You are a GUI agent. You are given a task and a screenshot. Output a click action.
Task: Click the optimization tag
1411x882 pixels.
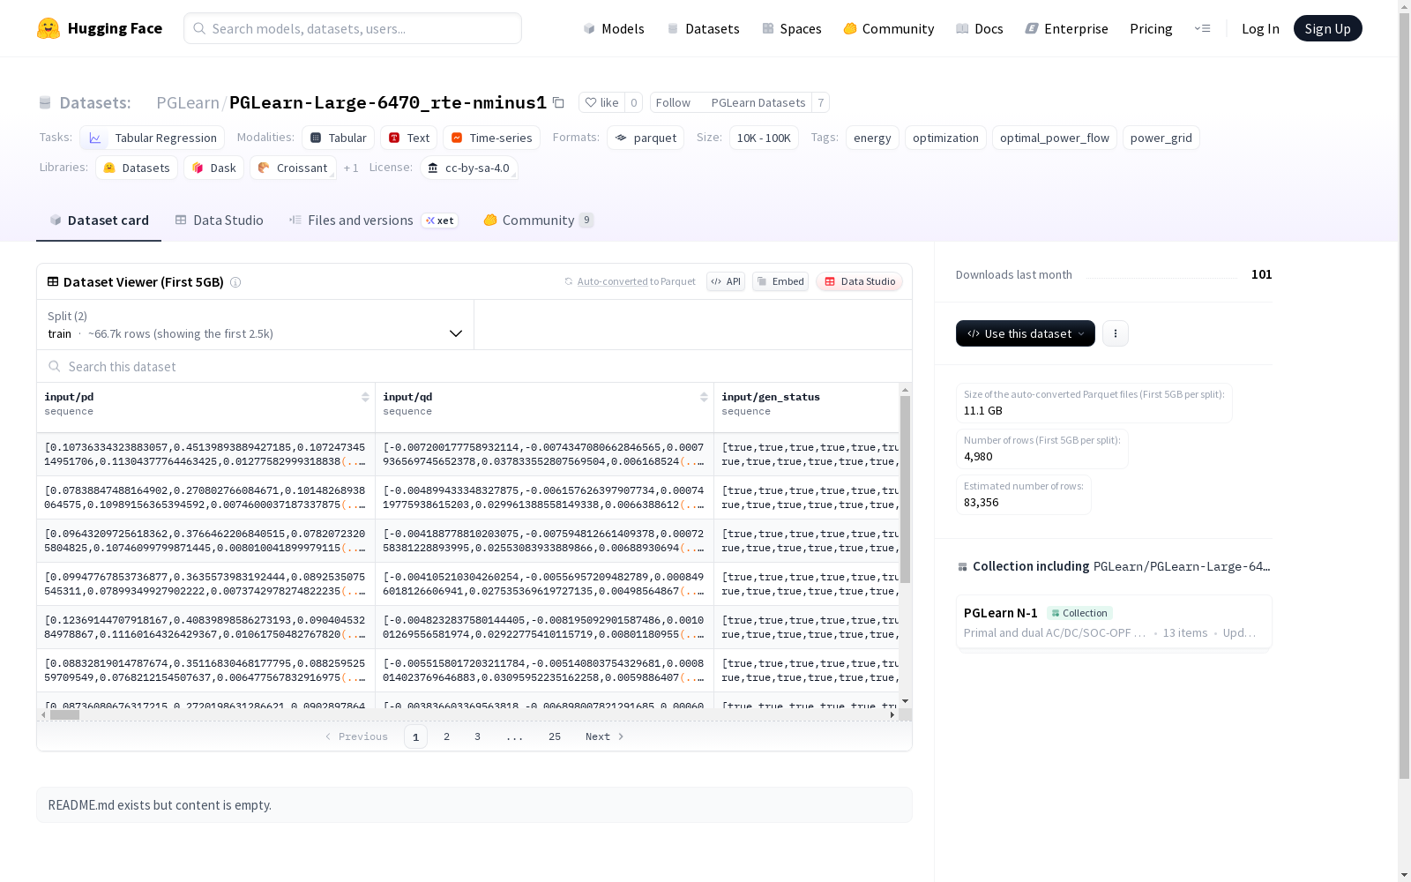[945, 138]
